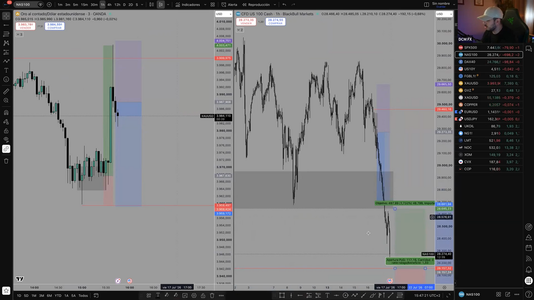Screen dimensions: 534x300
Task: Open the apps grid in right sidebar
Action: [x=528, y=280]
